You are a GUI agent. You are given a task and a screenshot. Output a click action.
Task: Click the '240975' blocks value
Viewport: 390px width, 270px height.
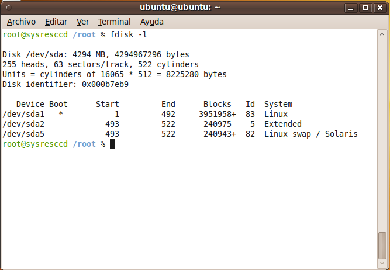[218, 124]
